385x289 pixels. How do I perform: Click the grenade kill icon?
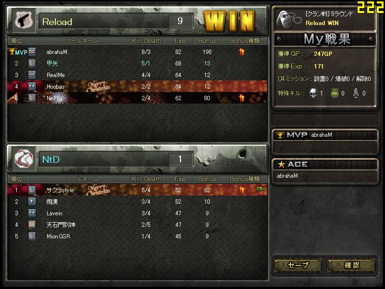click(x=334, y=93)
